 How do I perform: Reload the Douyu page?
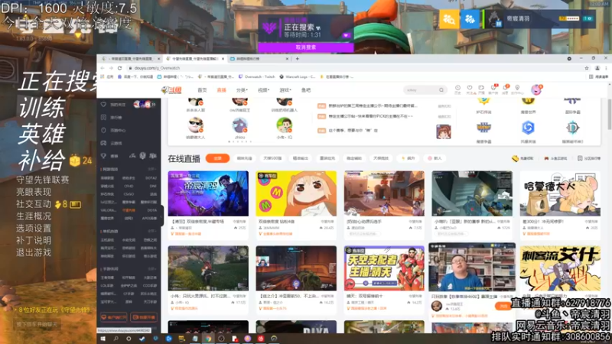click(120, 68)
